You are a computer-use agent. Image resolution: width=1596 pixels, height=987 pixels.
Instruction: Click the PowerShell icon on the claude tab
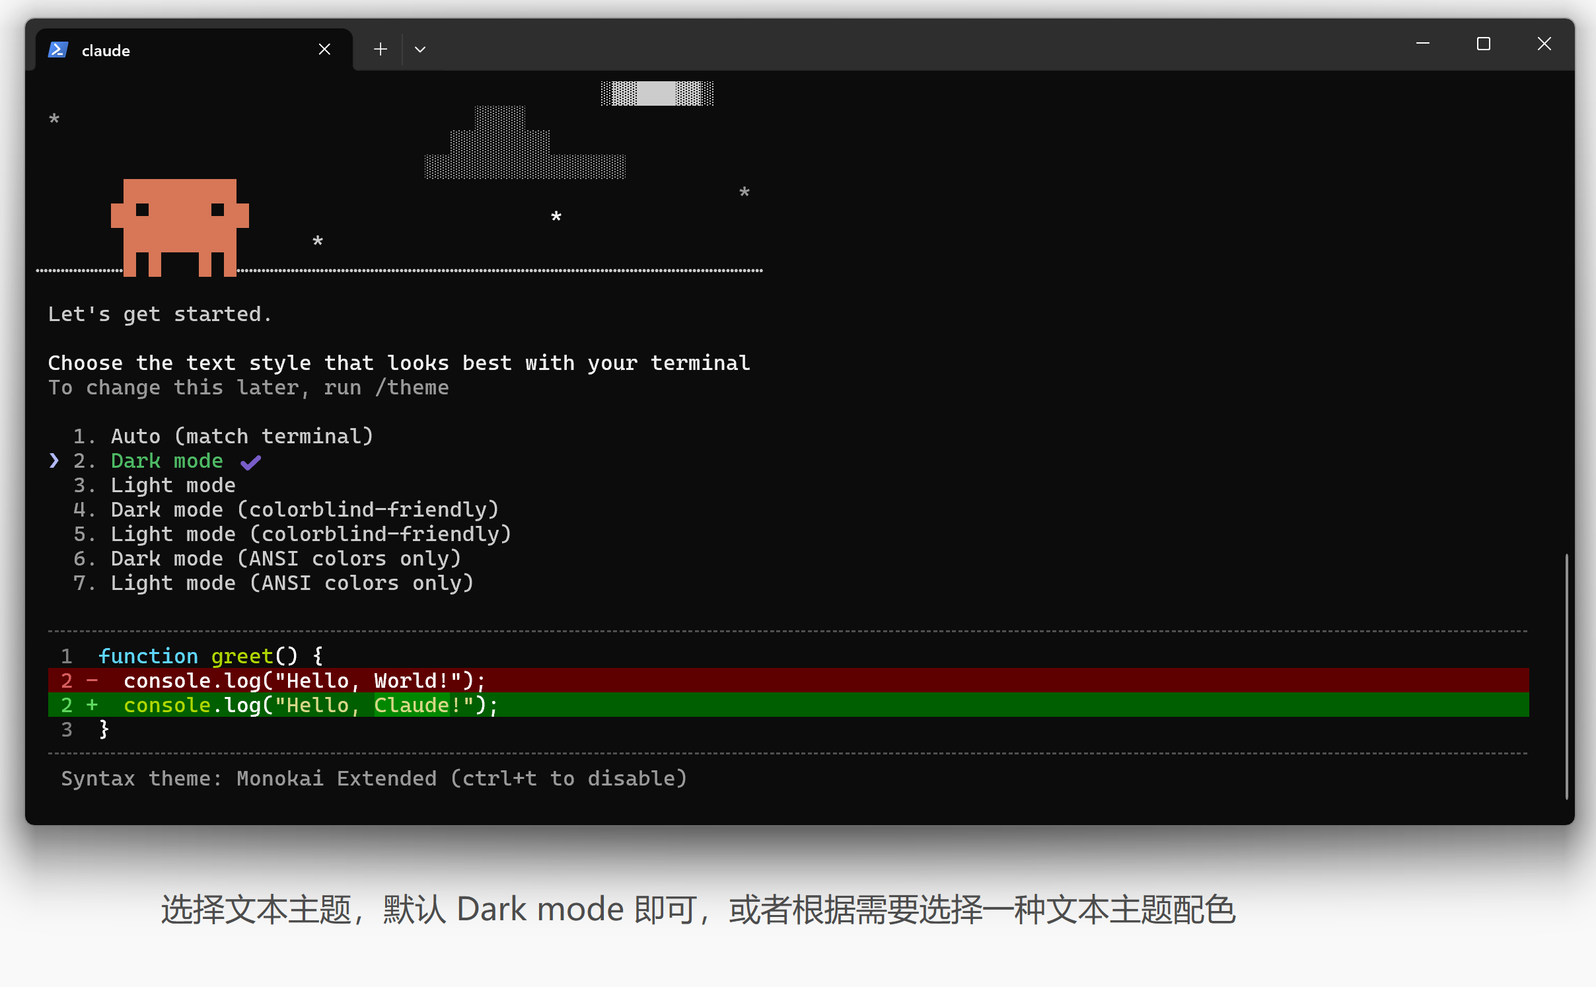tap(58, 50)
